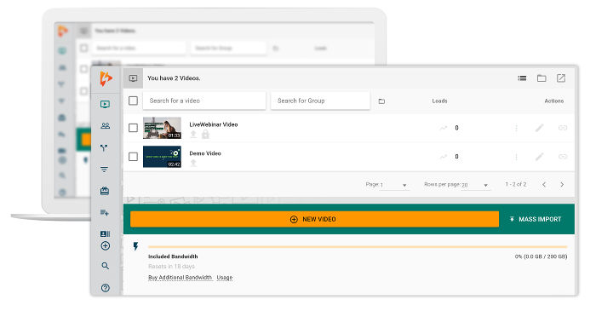The image size is (596, 311).
Task: Click the MASS IMPORT button
Action: [536, 219]
